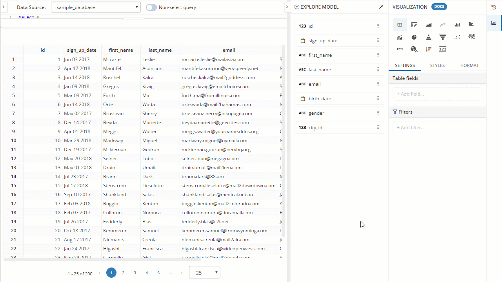Screen dimensions: 502x282
Task: Click the id column header
Action: 43,50
